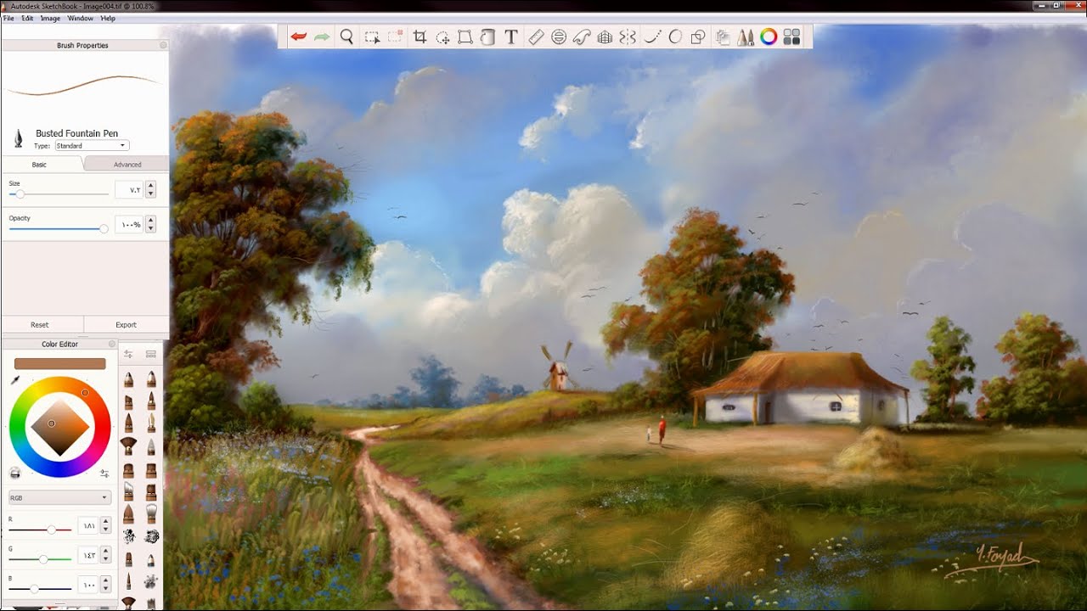Toggle color sliders icon beside color wheel
The image size is (1087, 611).
[x=104, y=473]
